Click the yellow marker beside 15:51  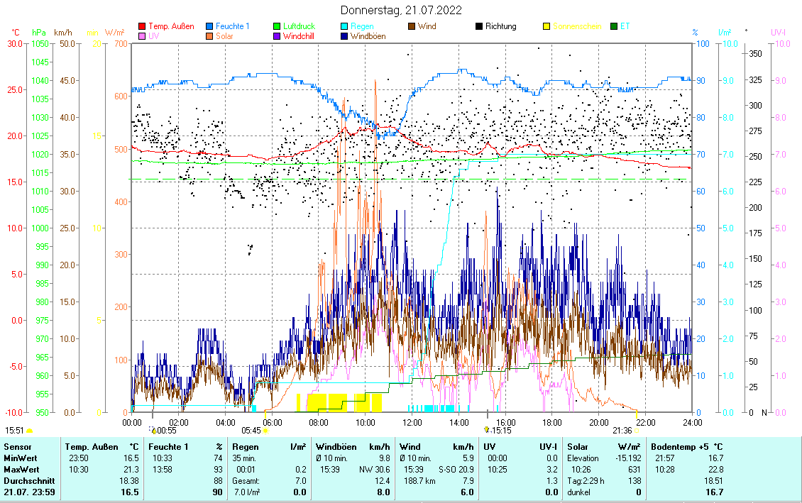[30, 430]
